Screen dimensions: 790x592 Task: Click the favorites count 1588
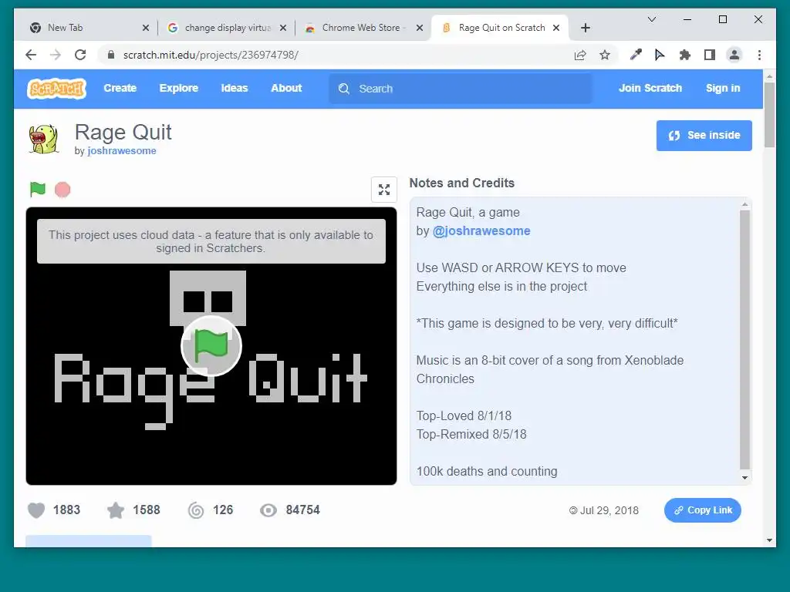click(146, 510)
